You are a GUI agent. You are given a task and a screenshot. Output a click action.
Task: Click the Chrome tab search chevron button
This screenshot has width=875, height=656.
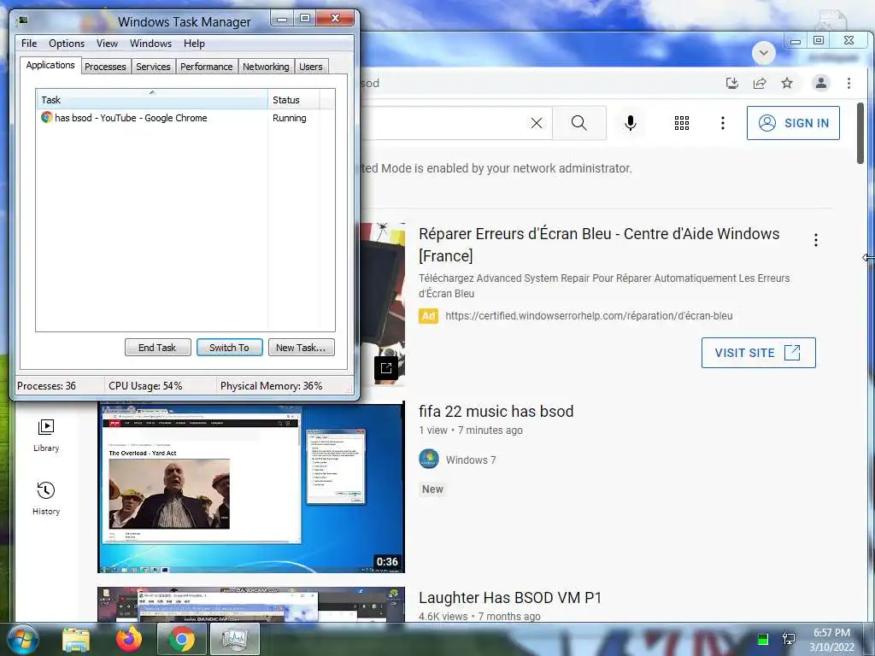(x=763, y=53)
